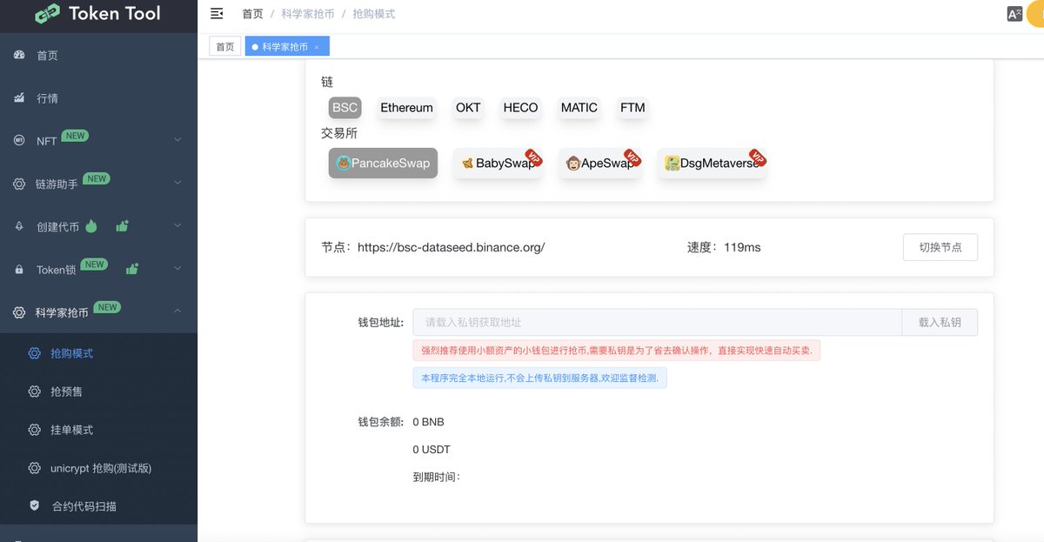Screen dimensions: 1044x542
Task: Click the chart icon beside 行情
Action: (x=19, y=98)
